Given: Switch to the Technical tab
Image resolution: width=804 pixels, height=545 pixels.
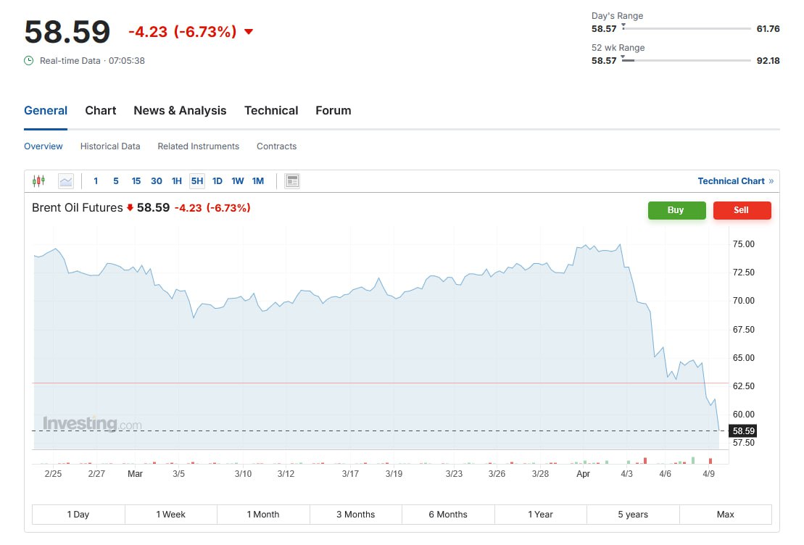Looking at the screenshot, I should point(271,110).
